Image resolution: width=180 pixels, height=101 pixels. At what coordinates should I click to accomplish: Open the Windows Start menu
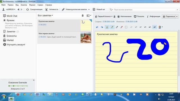pos(4,97)
